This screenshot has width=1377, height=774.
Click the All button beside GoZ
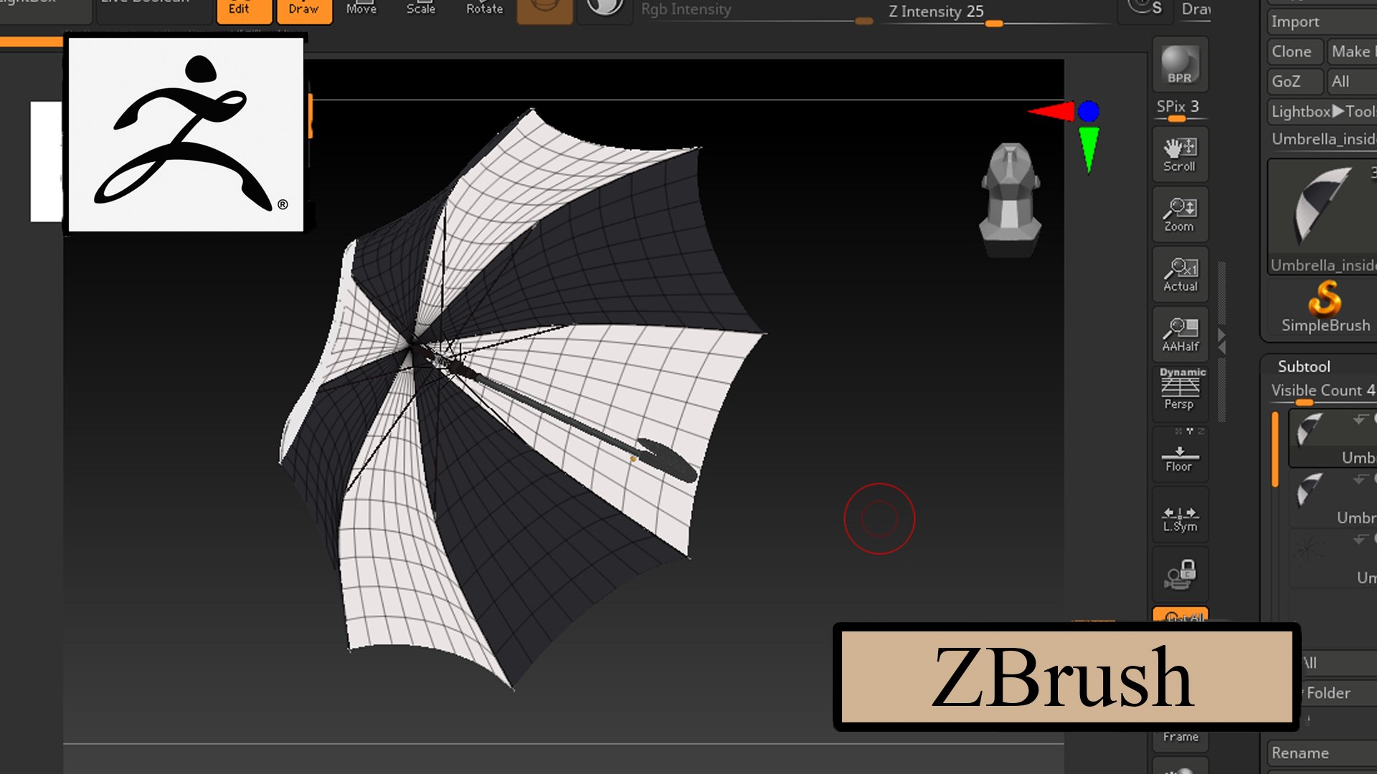click(x=1352, y=82)
